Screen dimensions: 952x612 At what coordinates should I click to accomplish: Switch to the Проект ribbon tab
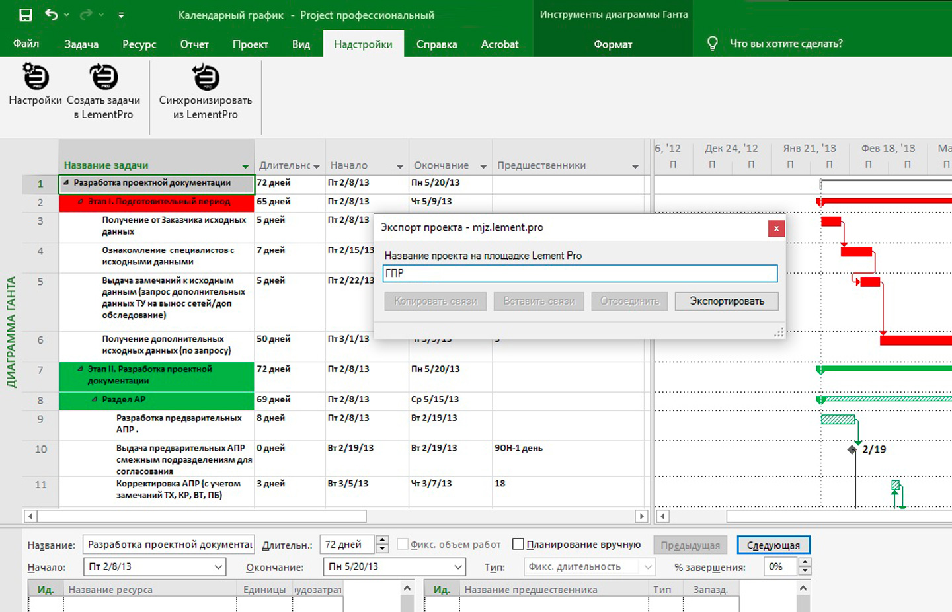pyautogui.click(x=251, y=44)
